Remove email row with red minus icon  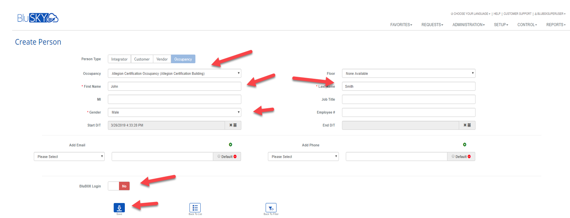[x=235, y=157]
